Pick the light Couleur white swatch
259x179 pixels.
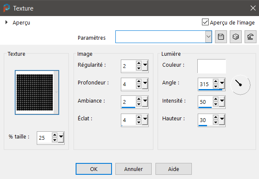(x=211, y=66)
